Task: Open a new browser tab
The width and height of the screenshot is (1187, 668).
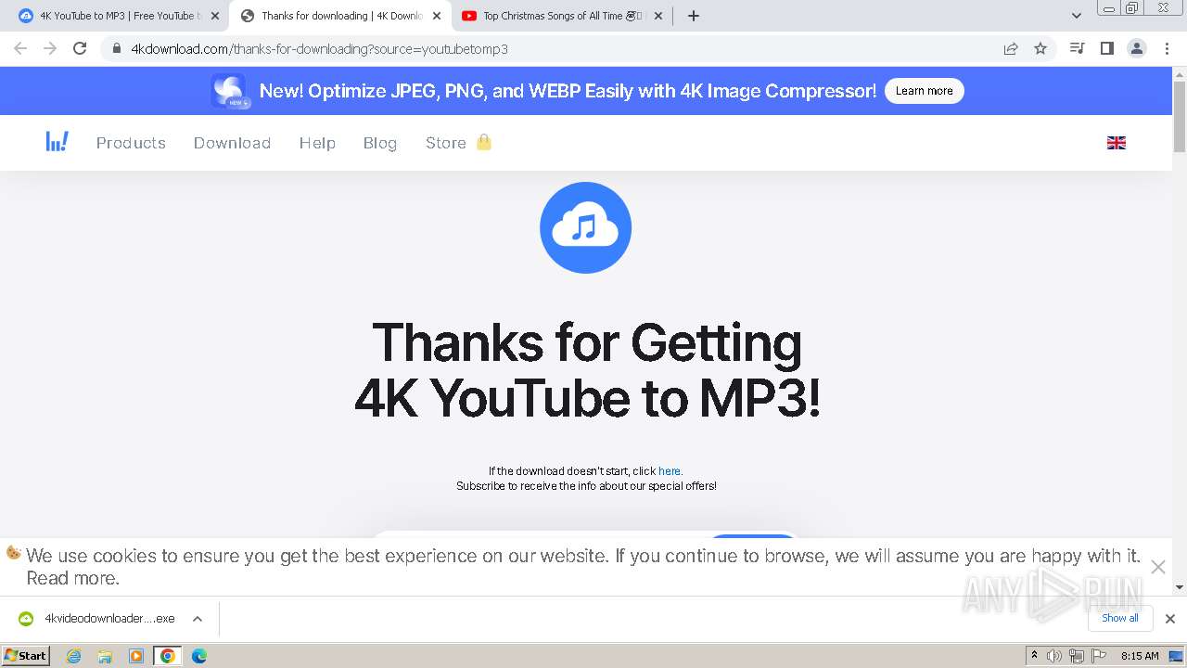Action: point(694,16)
